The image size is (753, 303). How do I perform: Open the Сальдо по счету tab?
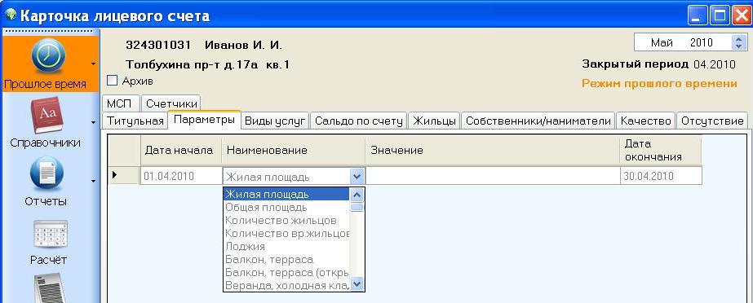click(359, 121)
